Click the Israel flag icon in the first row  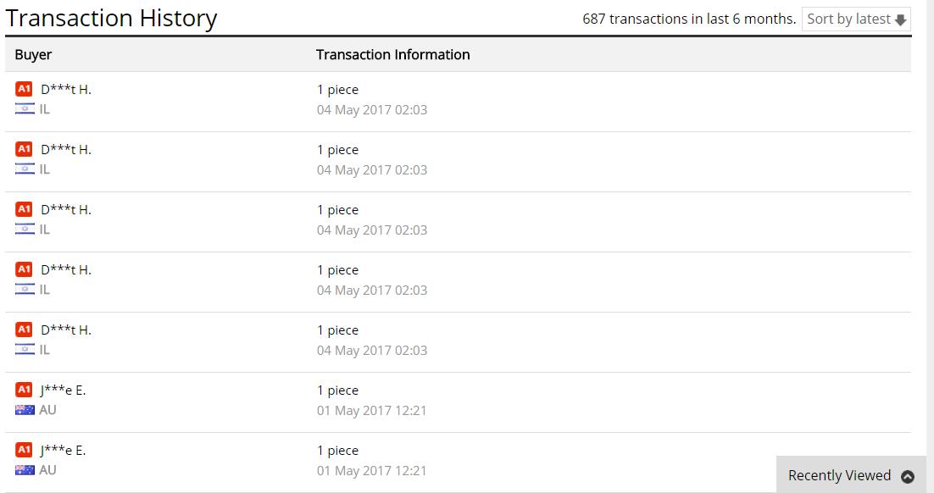pyautogui.click(x=25, y=109)
